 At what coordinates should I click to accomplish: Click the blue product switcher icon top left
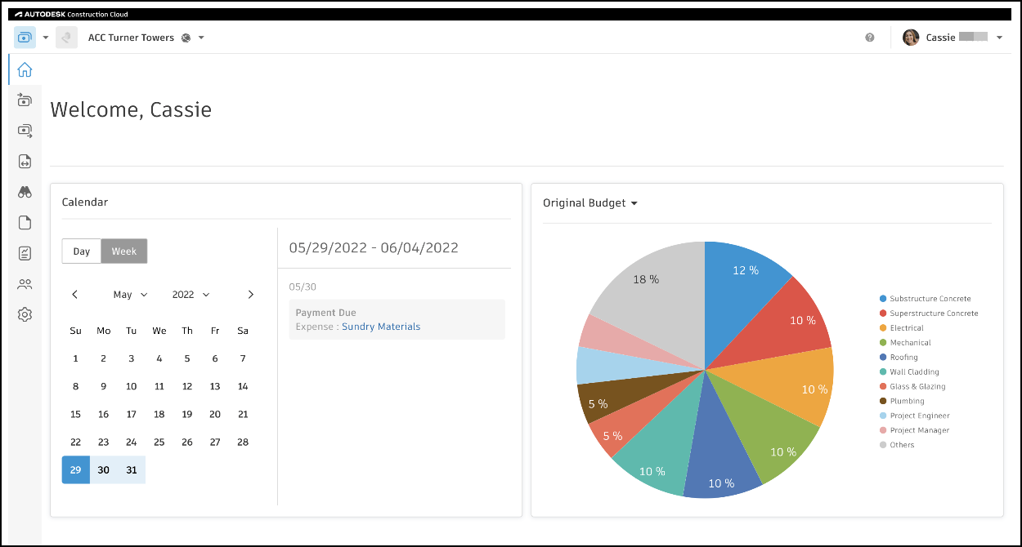(x=25, y=37)
